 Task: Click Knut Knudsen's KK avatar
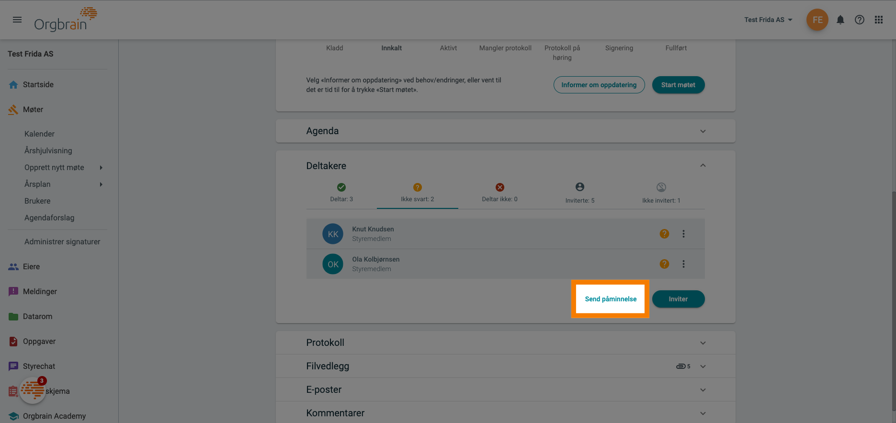333,234
